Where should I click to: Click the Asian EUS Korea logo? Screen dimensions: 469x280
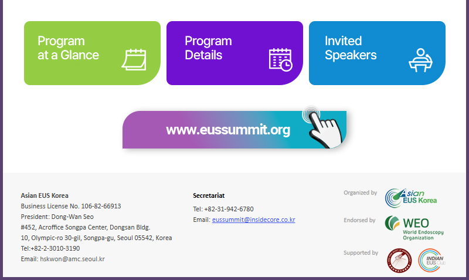[x=411, y=198]
